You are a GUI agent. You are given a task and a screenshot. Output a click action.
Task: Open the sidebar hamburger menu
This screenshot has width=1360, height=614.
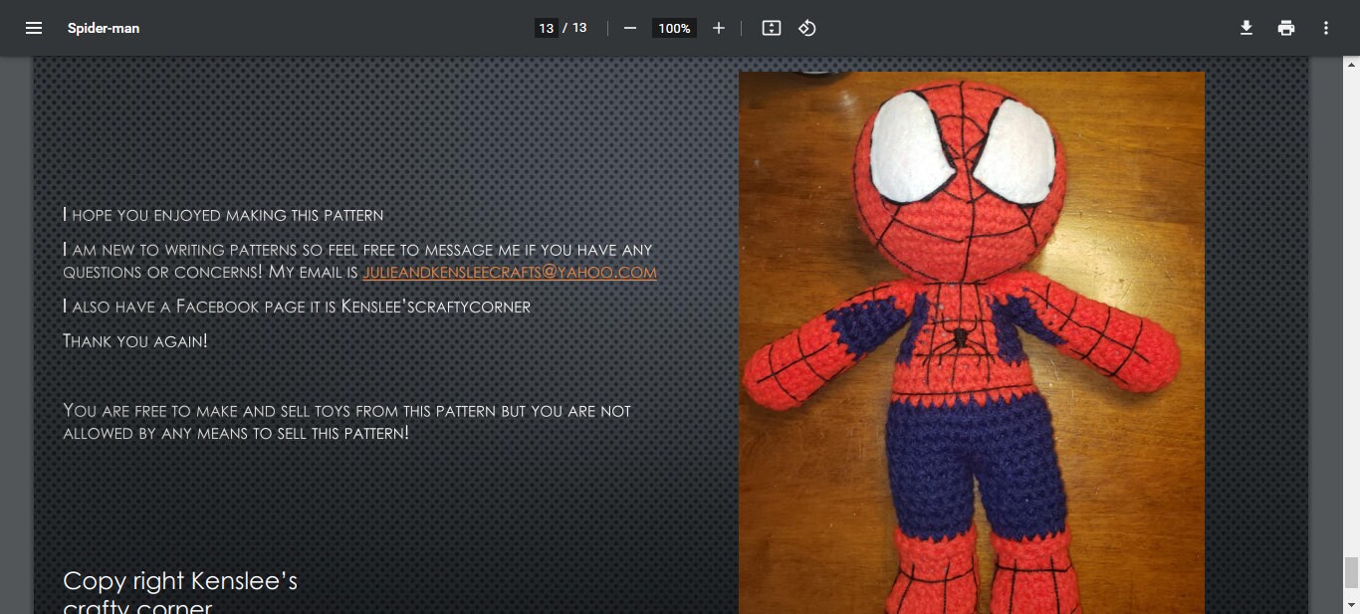tap(34, 28)
